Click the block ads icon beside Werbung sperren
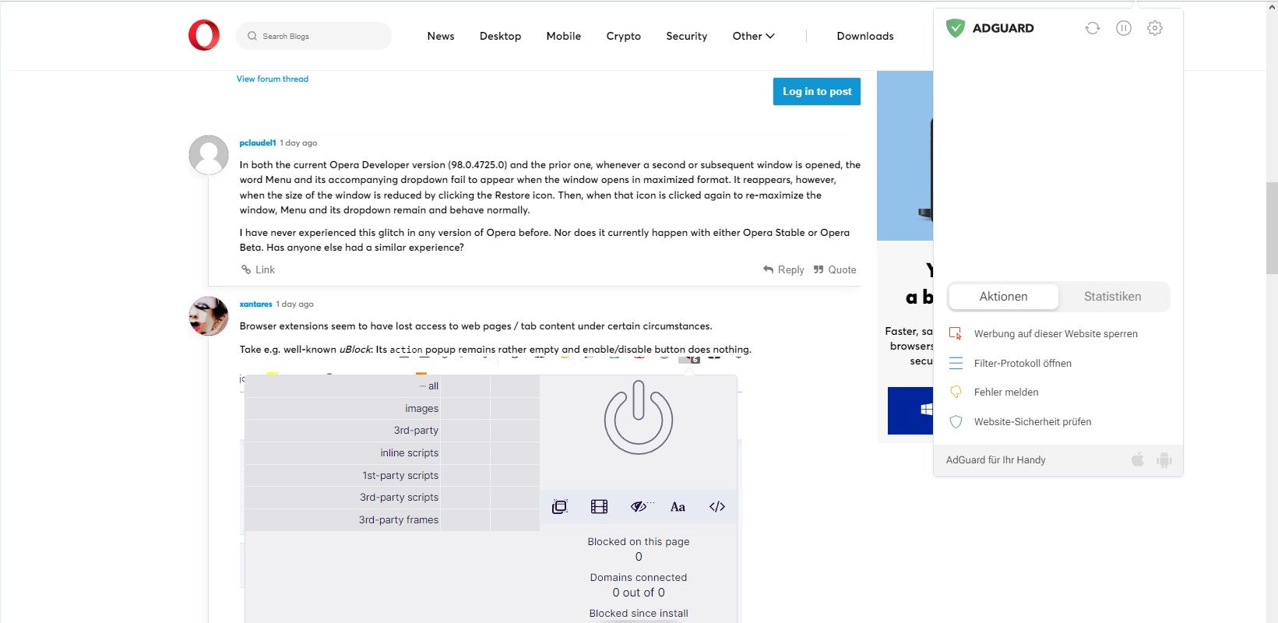 pos(956,333)
